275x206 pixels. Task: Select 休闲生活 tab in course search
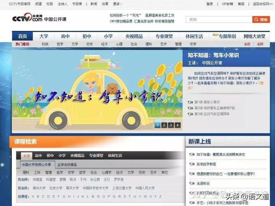(115, 156)
